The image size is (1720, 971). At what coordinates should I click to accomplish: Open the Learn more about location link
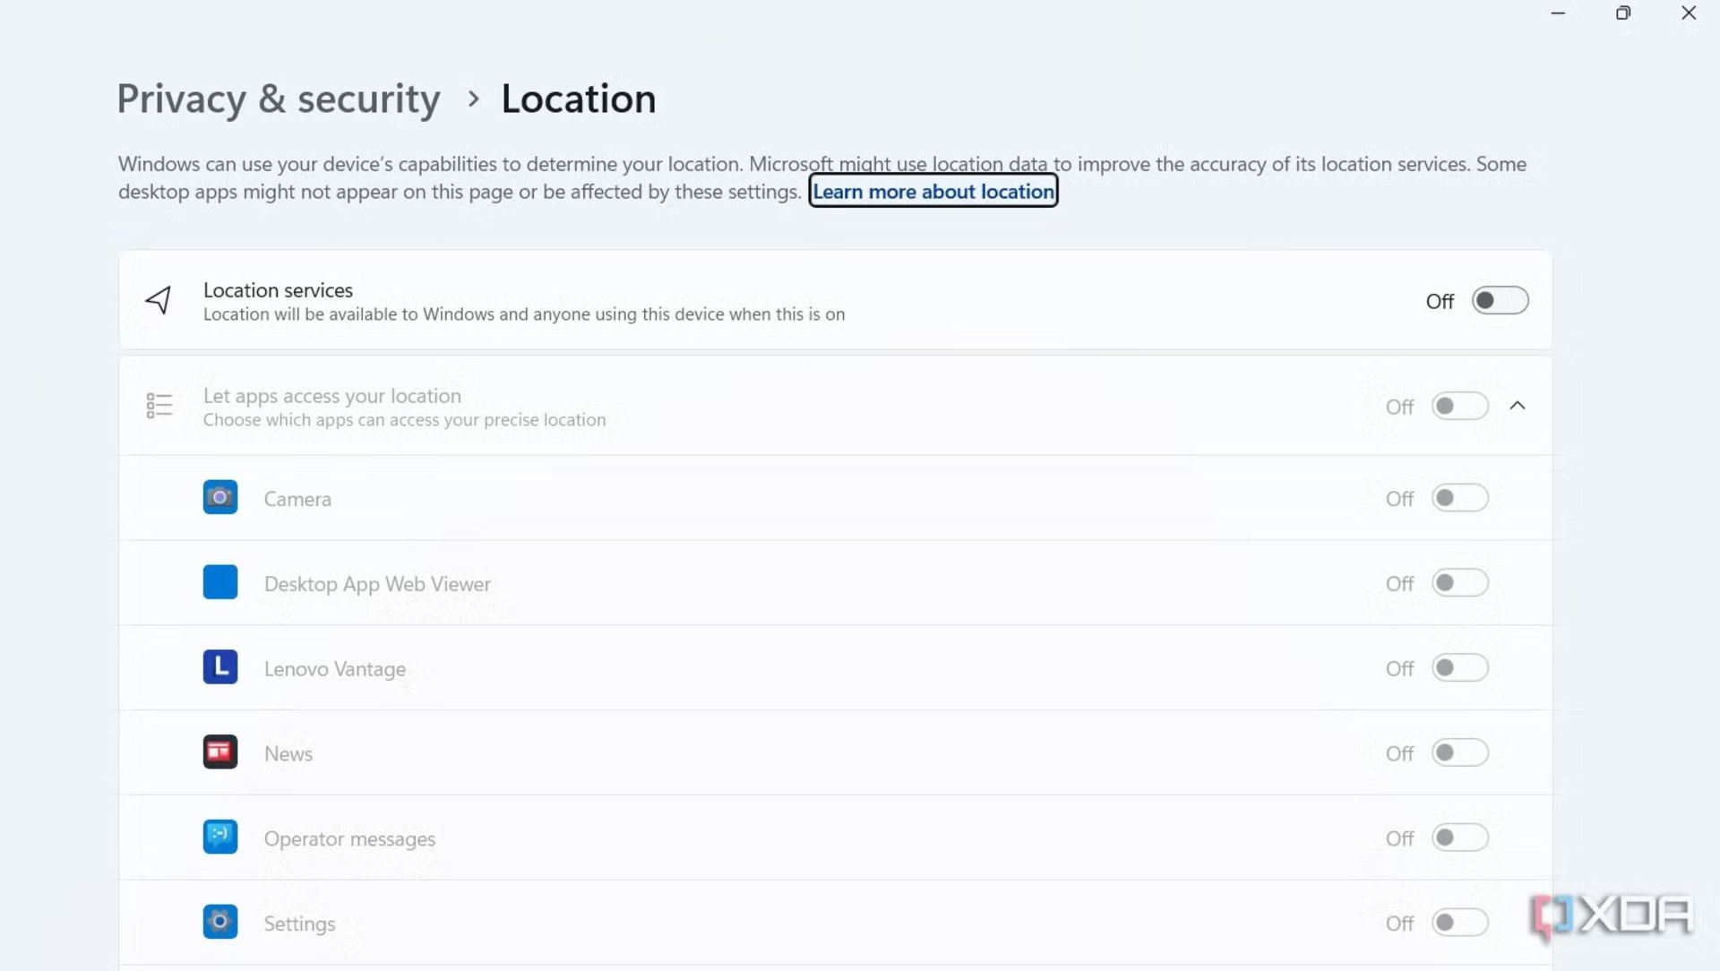(x=933, y=192)
